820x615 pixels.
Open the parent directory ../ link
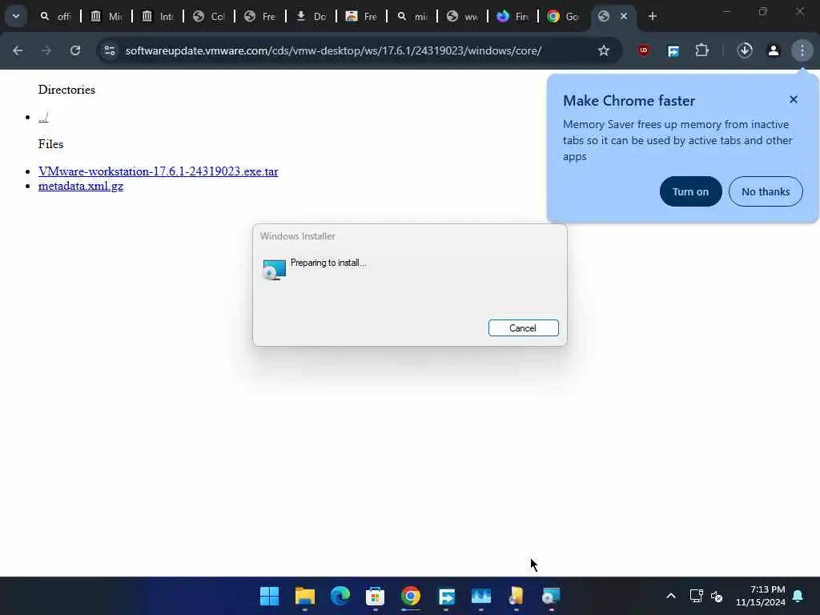(43, 117)
